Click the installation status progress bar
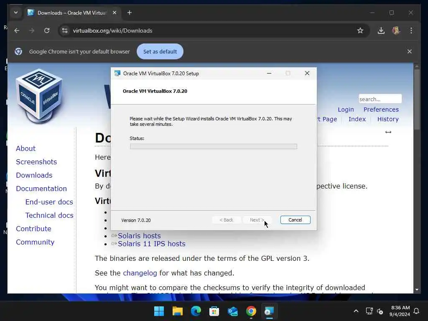The image size is (428, 321). click(214, 147)
